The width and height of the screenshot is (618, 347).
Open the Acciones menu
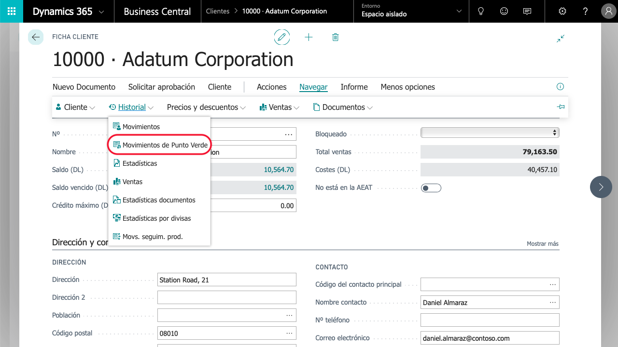[x=272, y=87]
